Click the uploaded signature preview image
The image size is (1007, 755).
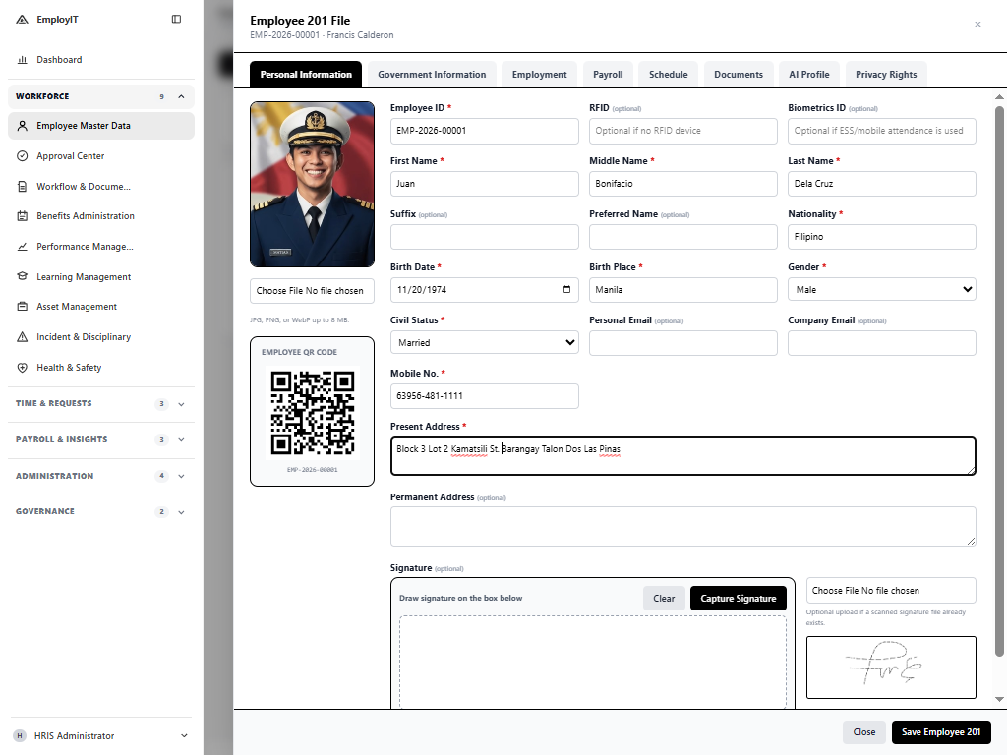point(891,668)
